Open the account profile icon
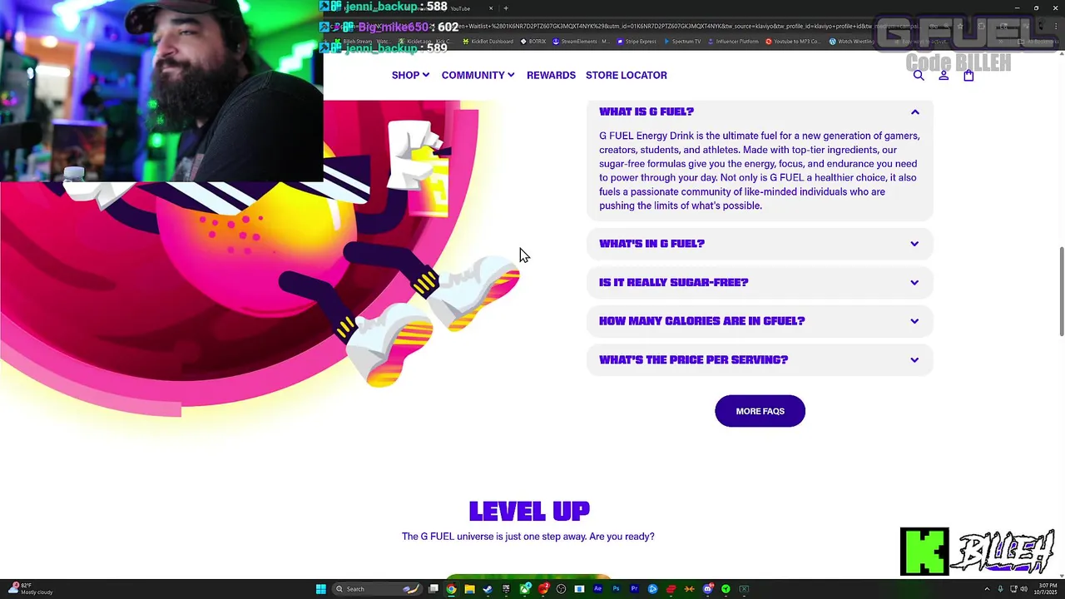This screenshot has height=599, width=1065. pyautogui.click(x=944, y=75)
